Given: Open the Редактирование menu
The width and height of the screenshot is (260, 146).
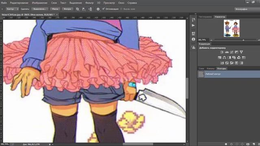Looking at the screenshot, I should click(x=19, y=3).
